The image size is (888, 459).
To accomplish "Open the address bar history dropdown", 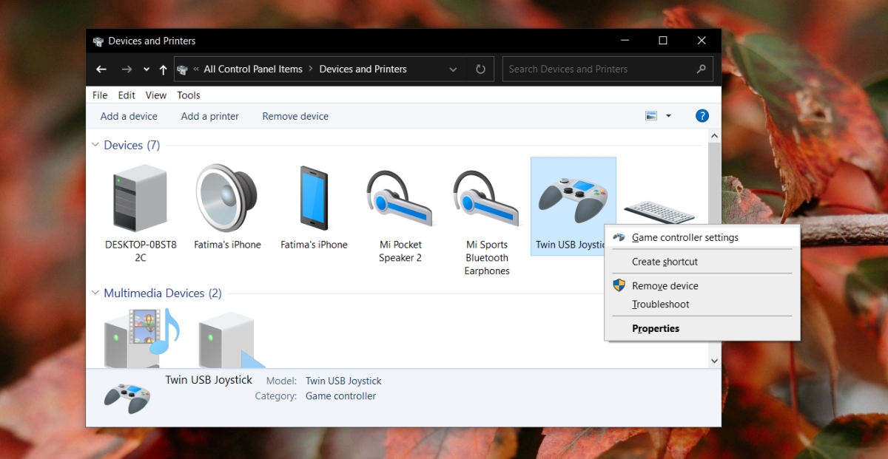I will coord(453,69).
